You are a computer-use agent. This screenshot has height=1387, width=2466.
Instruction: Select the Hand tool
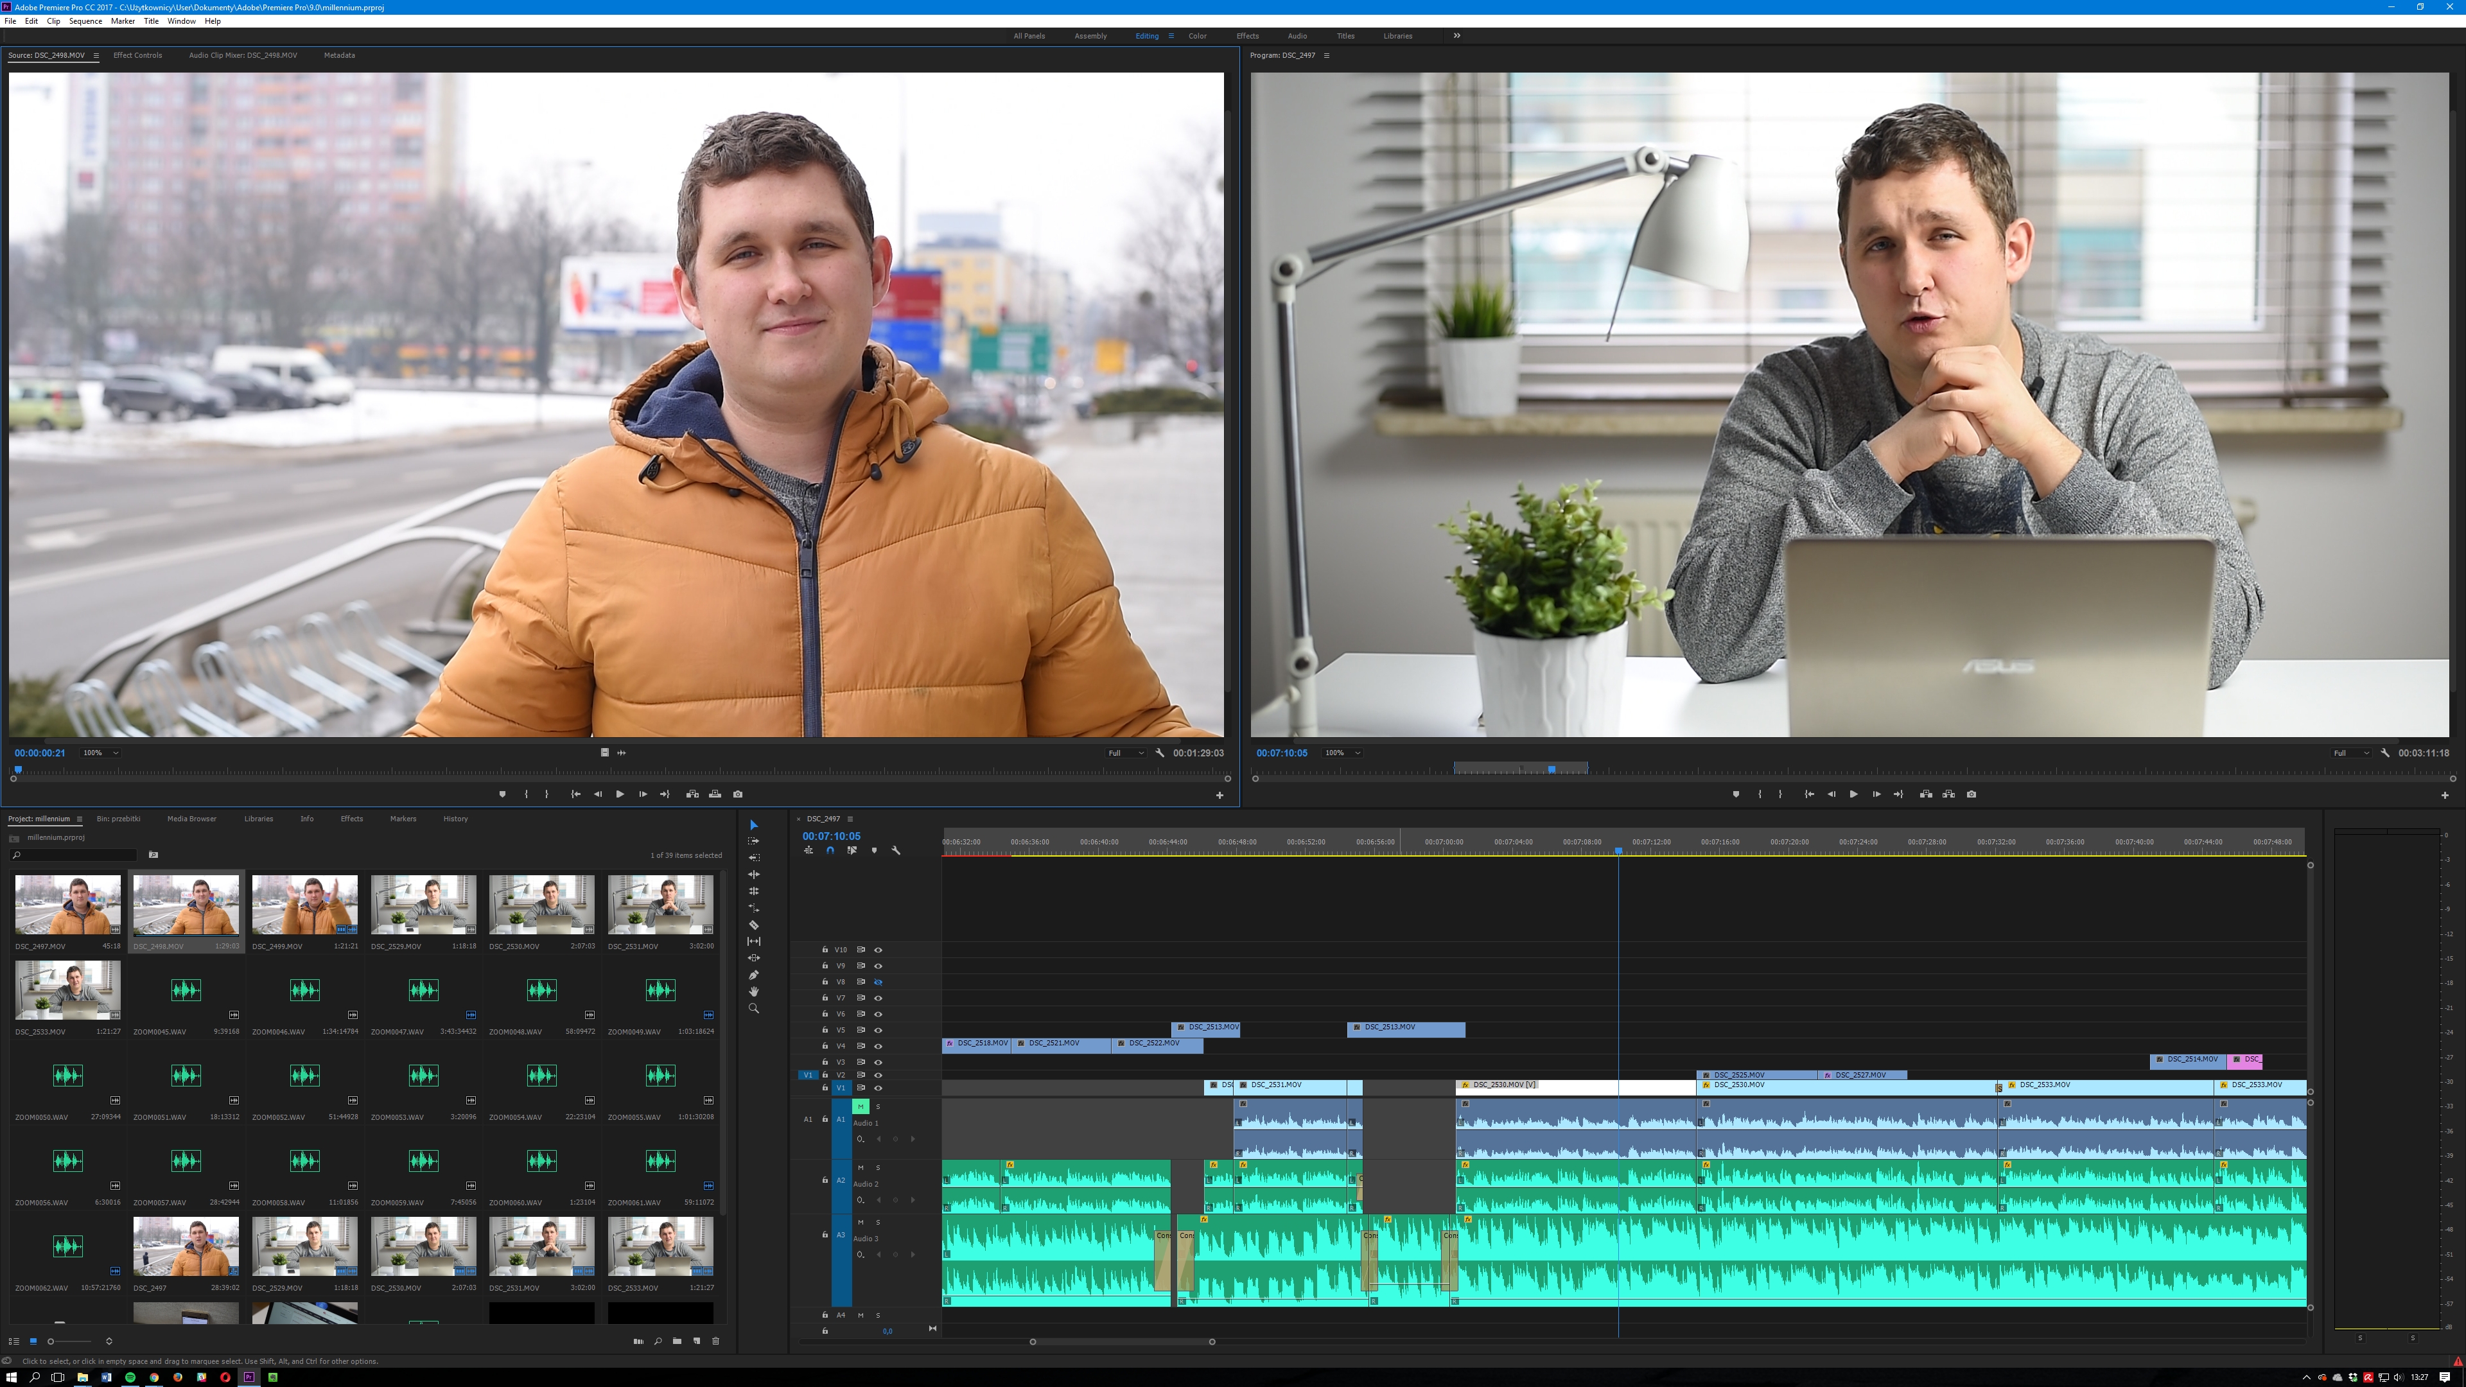pos(753,991)
